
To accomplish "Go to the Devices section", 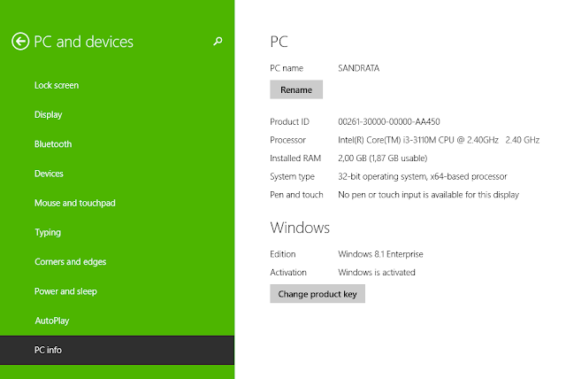I will pyautogui.click(x=49, y=174).
